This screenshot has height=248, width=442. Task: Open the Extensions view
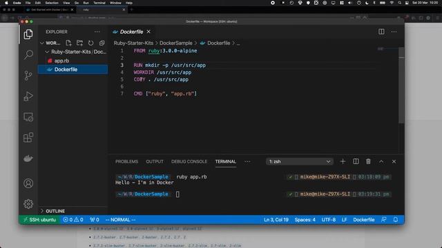28,138
